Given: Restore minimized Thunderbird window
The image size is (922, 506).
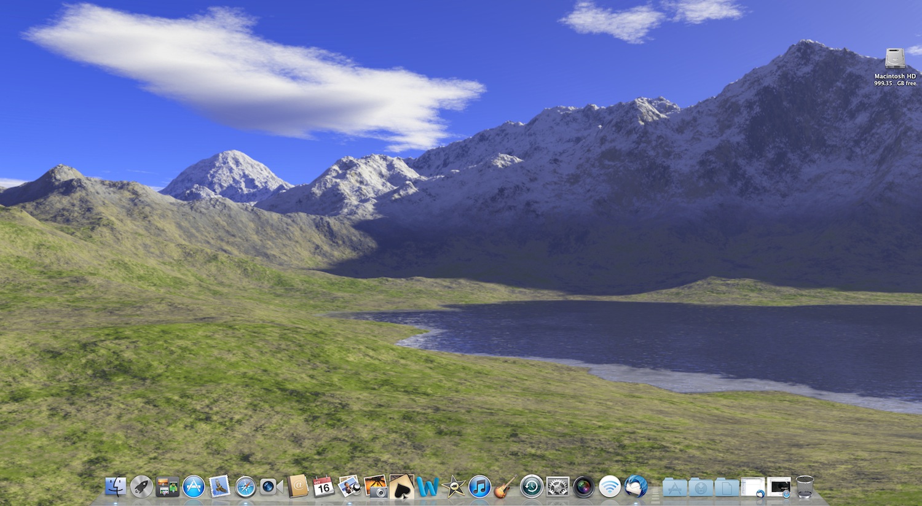Looking at the screenshot, I should point(753,488).
